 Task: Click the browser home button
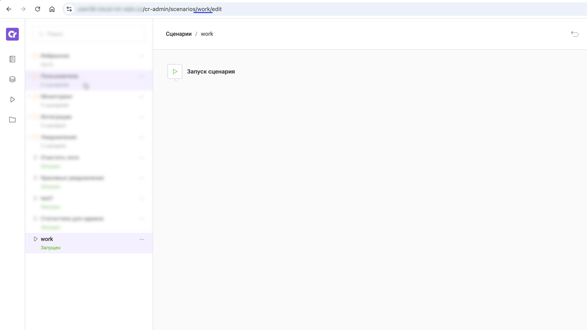click(x=52, y=9)
